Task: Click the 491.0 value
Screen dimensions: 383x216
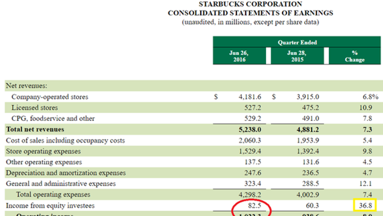Action: point(311,118)
